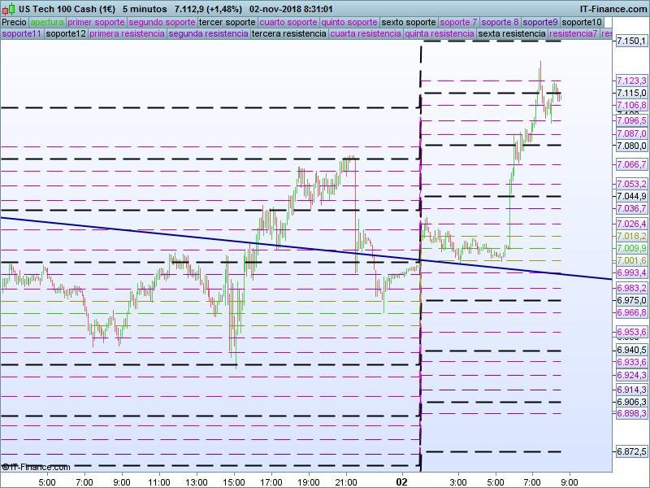Click the 7.112,9 (+1,48%) price readout
650x488 pixels.
[x=208, y=9]
